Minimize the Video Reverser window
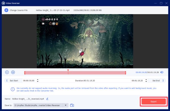The image size is (170, 111). pos(156,3)
